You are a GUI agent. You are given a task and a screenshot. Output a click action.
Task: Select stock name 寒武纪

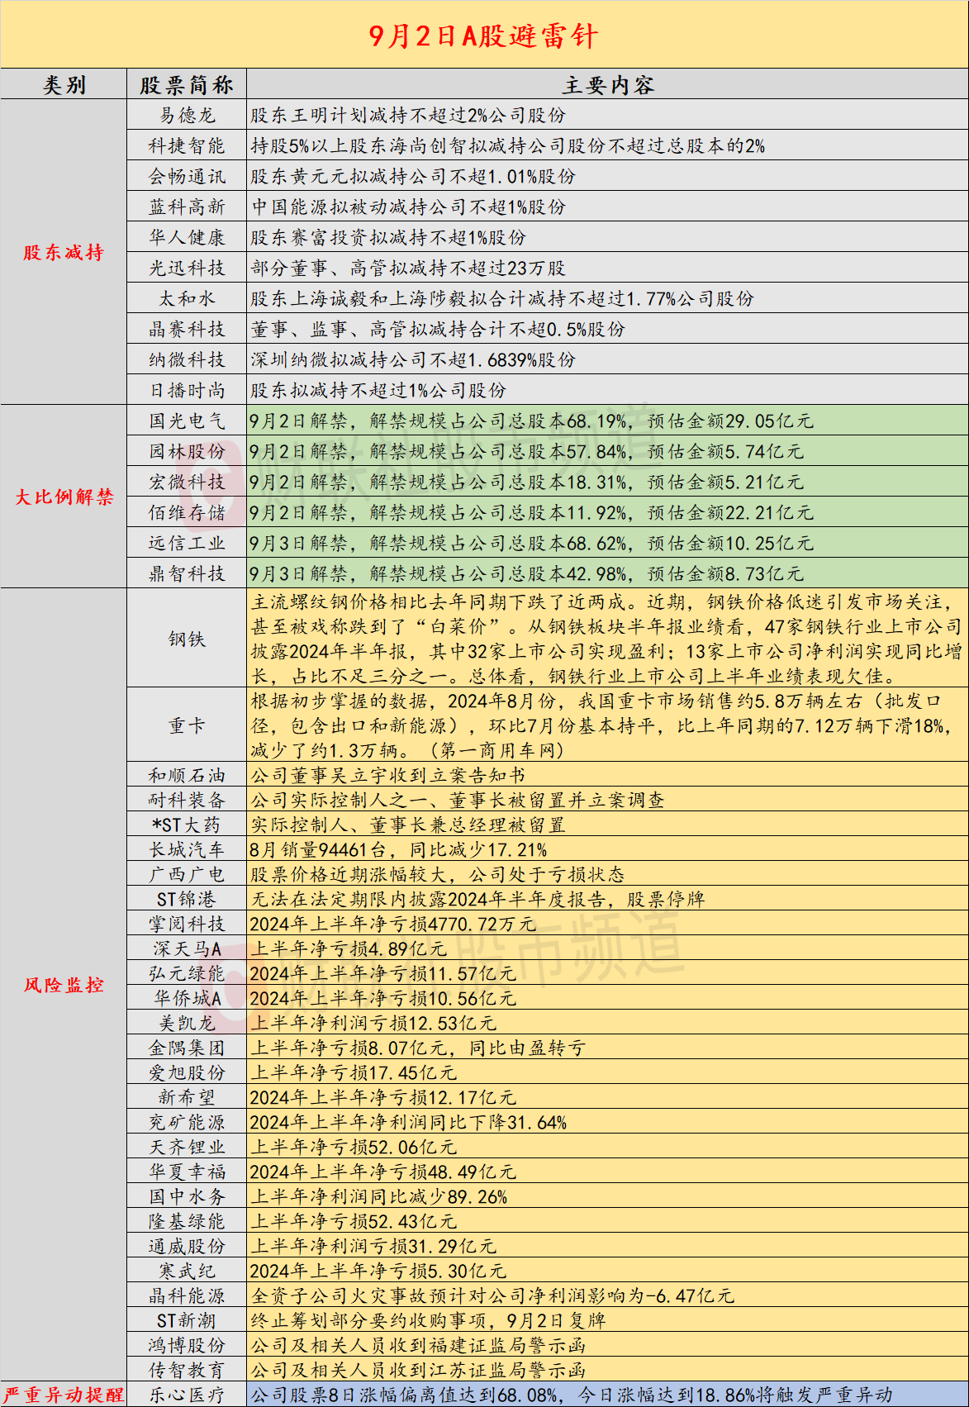pos(187,1272)
